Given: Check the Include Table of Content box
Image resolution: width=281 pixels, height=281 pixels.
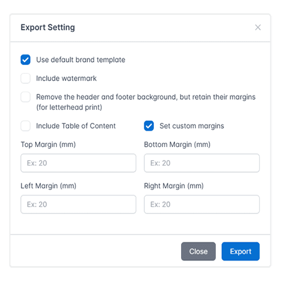Looking at the screenshot, I should click(25, 126).
